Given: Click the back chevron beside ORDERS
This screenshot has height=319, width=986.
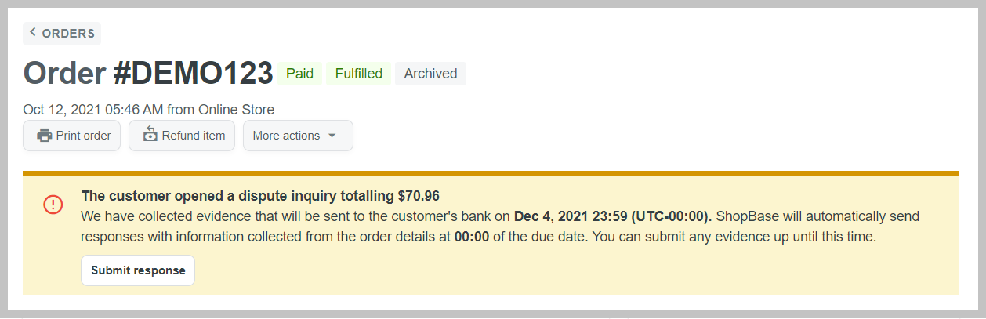Looking at the screenshot, I should (x=33, y=33).
